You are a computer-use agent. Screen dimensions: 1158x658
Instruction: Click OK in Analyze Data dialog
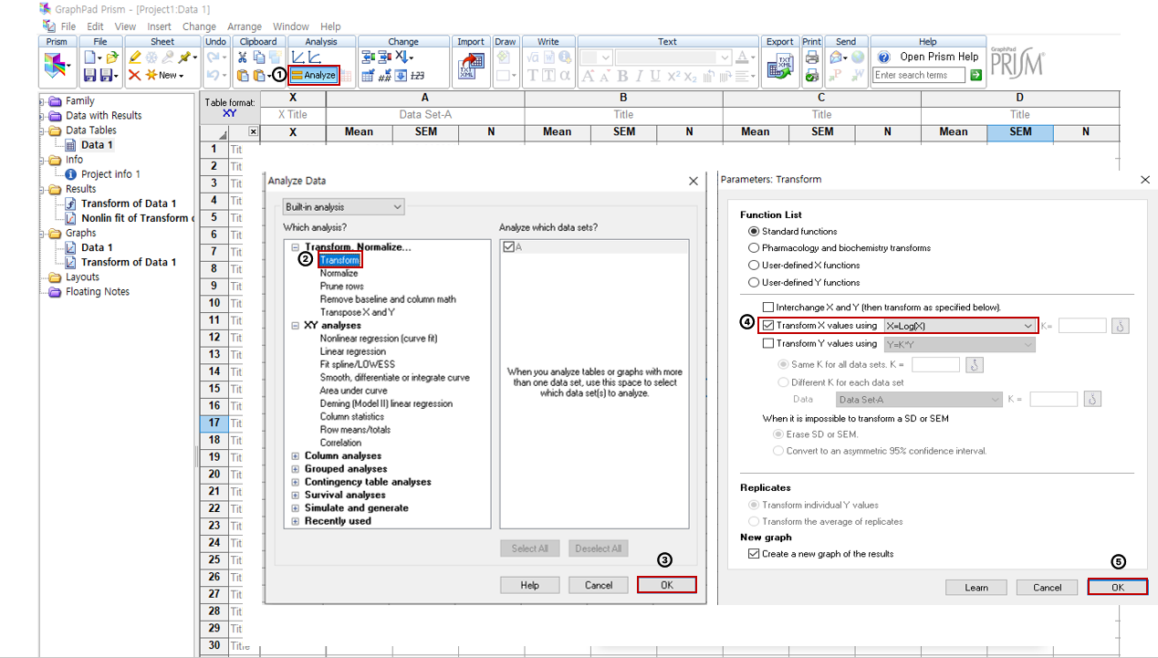pyautogui.click(x=667, y=585)
